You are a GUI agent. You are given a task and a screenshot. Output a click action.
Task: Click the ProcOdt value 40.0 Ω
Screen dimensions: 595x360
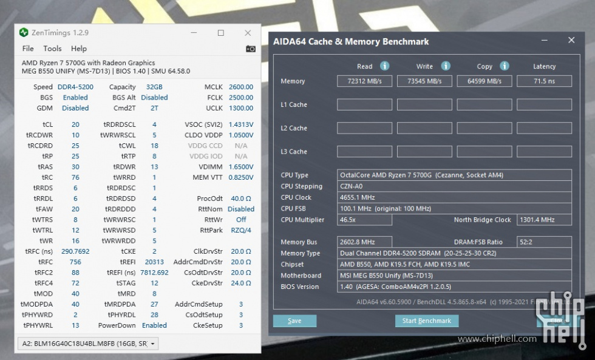tap(241, 199)
